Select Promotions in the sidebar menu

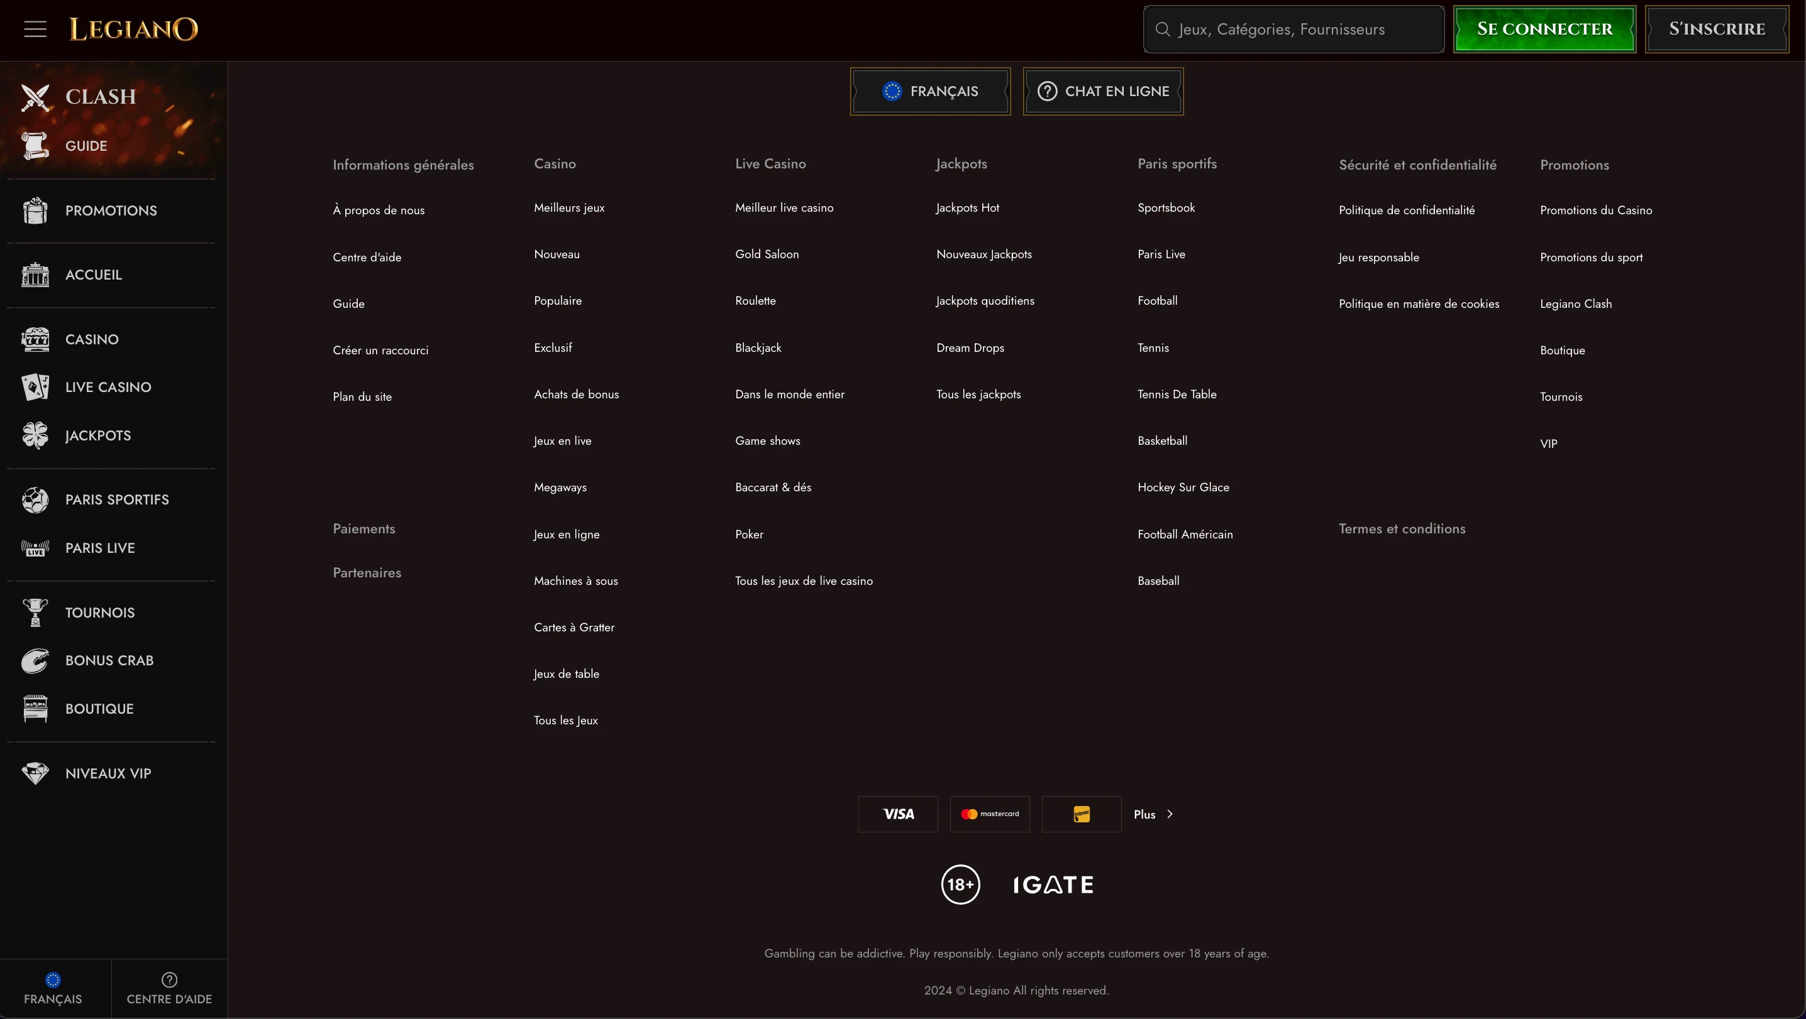tap(111, 210)
